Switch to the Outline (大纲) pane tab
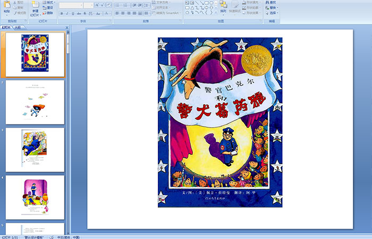This screenshot has height=239, width=372. click(18, 28)
